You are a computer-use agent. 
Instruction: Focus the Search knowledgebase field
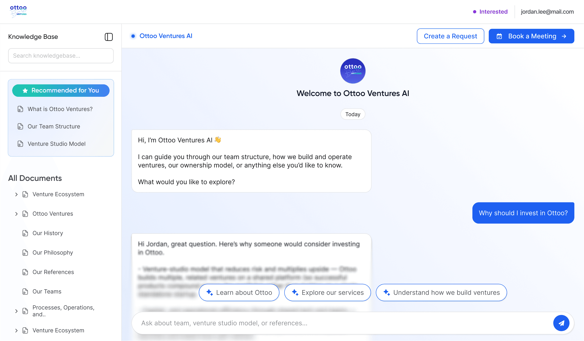click(61, 56)
